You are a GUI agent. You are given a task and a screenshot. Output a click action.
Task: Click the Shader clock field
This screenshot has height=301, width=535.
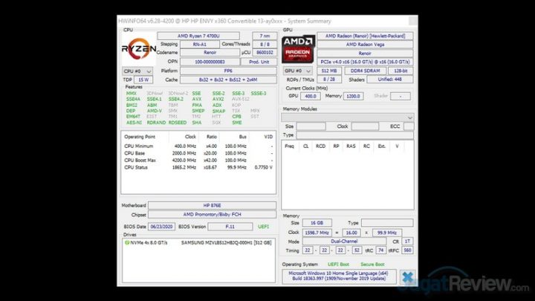point(401,96)
